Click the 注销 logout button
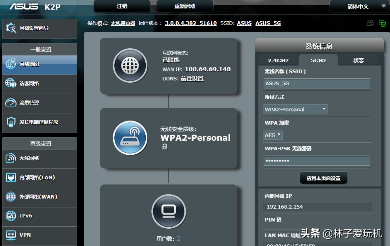This screenshot has height=246, width=390. tap(122, 6)
